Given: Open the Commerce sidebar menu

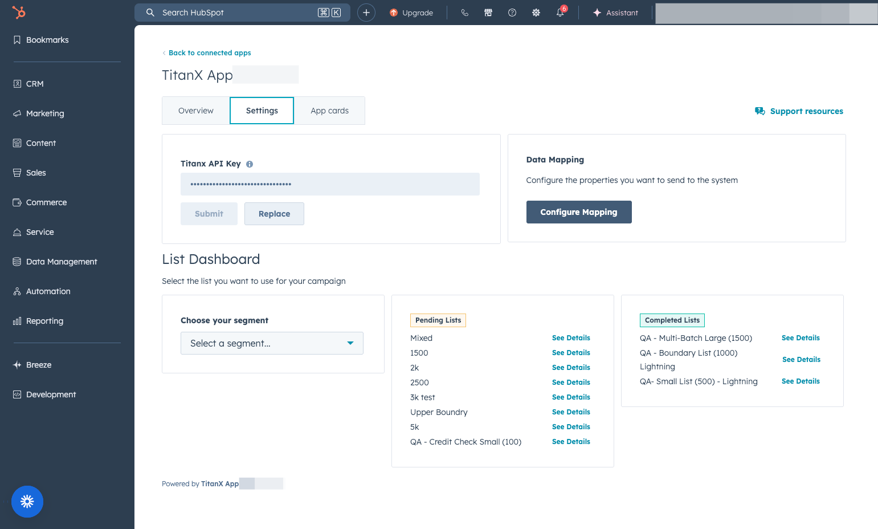Looking at the screenshot, I should [x=40, y=202].
